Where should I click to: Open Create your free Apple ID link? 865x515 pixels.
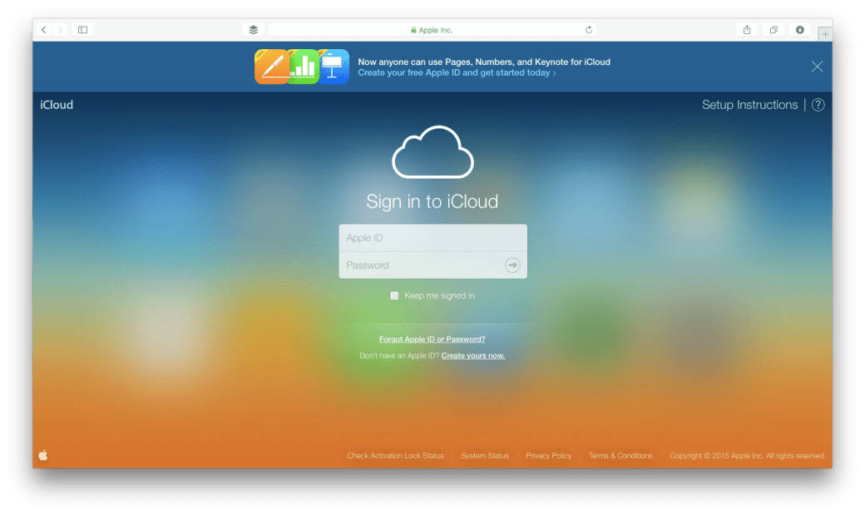(x=457, y=72)
